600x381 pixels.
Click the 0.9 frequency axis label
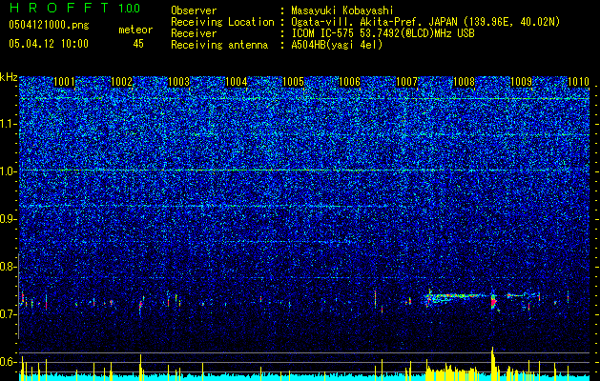9,219
